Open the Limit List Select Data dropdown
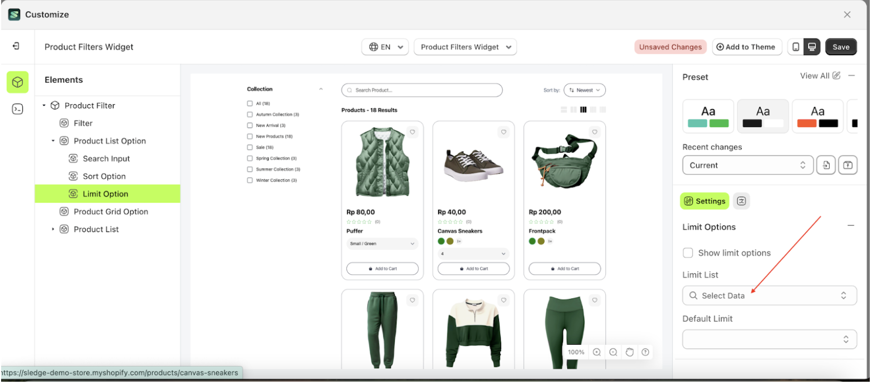 (x=769, y=296)
